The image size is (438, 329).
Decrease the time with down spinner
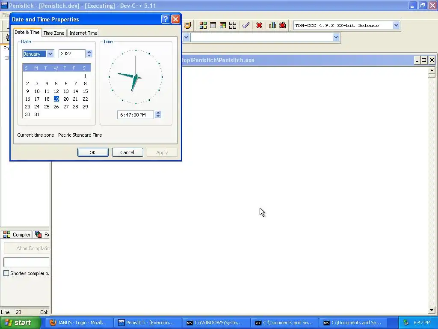[158, 117]
